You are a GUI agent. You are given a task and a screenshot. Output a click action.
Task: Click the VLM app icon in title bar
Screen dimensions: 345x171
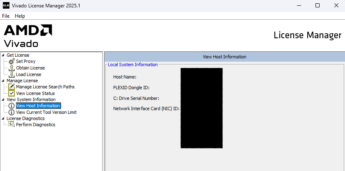(x=5, y=5)
